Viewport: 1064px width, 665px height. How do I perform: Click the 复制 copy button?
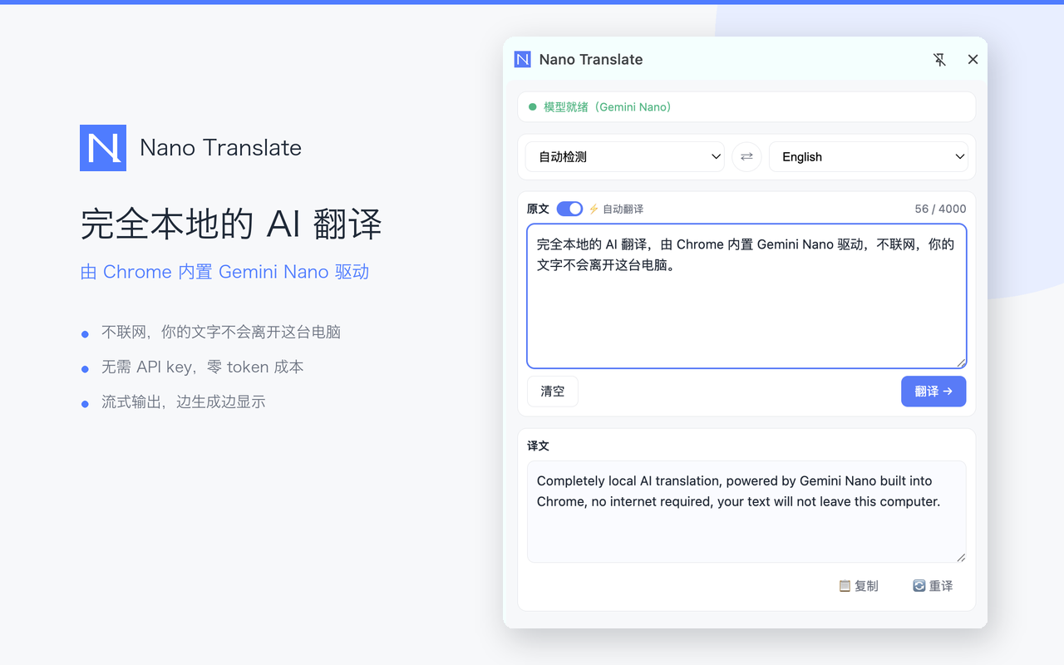click(859, 586)
